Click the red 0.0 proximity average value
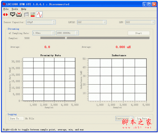Screen dimensions: 159x133 click(47, 47)
